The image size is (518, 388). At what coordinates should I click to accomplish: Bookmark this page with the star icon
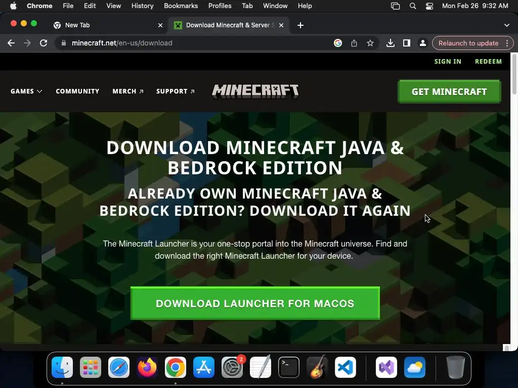tap(370, 43)
